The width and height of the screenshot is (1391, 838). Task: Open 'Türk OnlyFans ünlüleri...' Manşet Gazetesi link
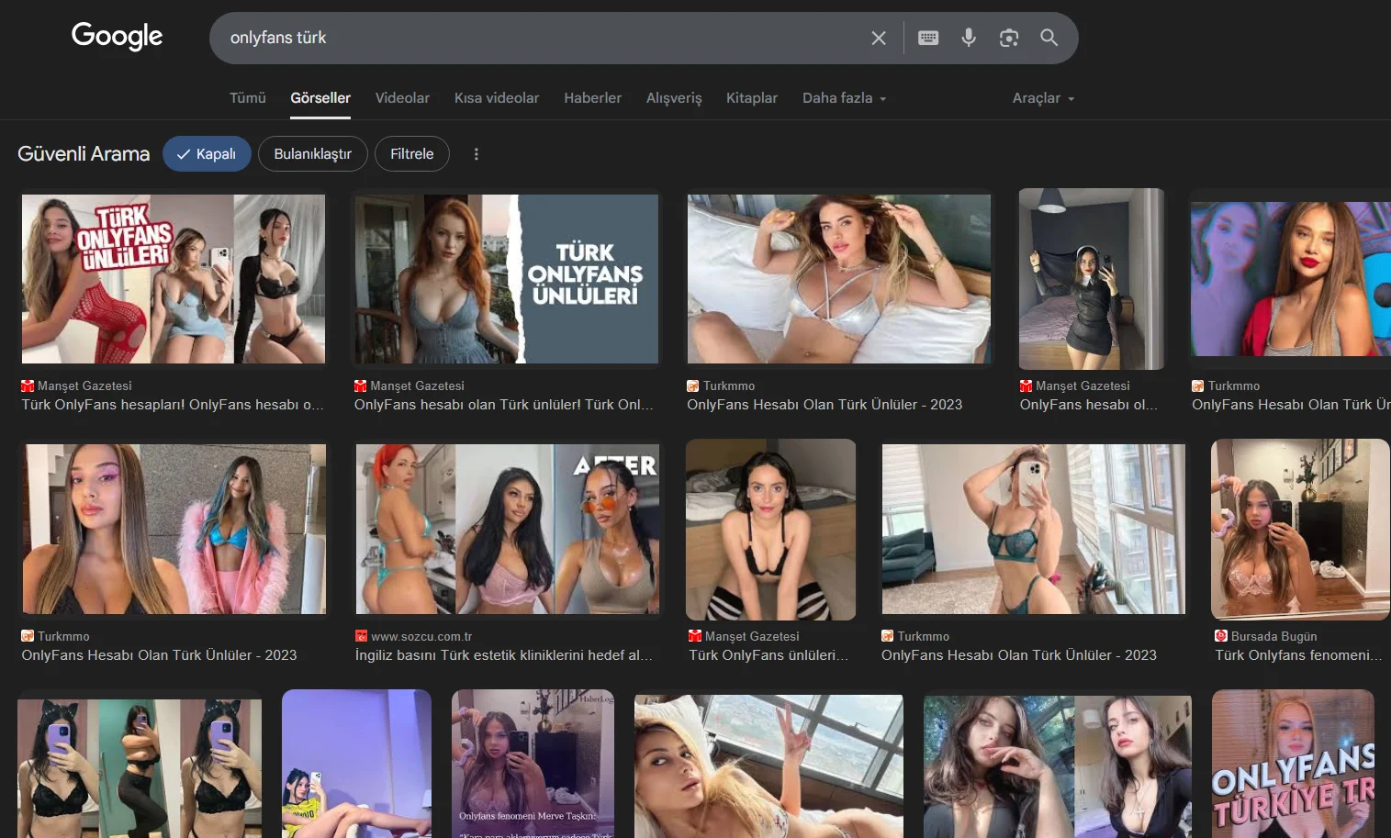768,655
